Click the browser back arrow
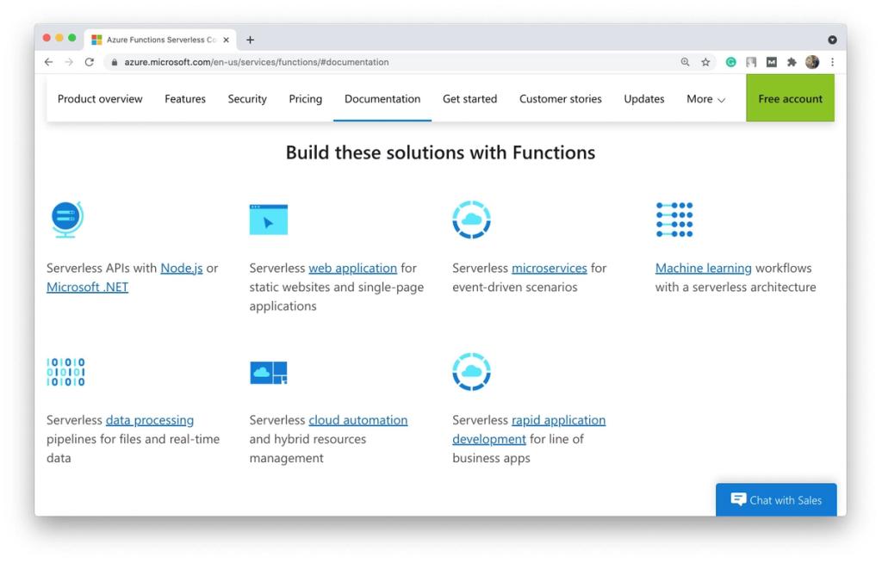The height and width of the screenshot is (563, 882). click(49, 62)
